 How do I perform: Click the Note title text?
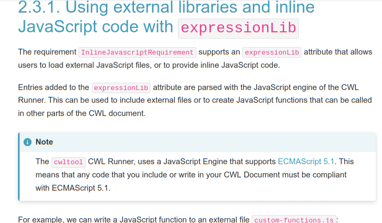45,142
